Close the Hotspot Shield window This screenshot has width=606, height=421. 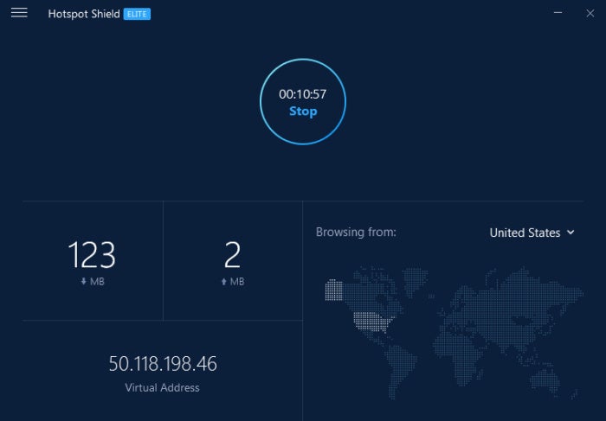590,13
